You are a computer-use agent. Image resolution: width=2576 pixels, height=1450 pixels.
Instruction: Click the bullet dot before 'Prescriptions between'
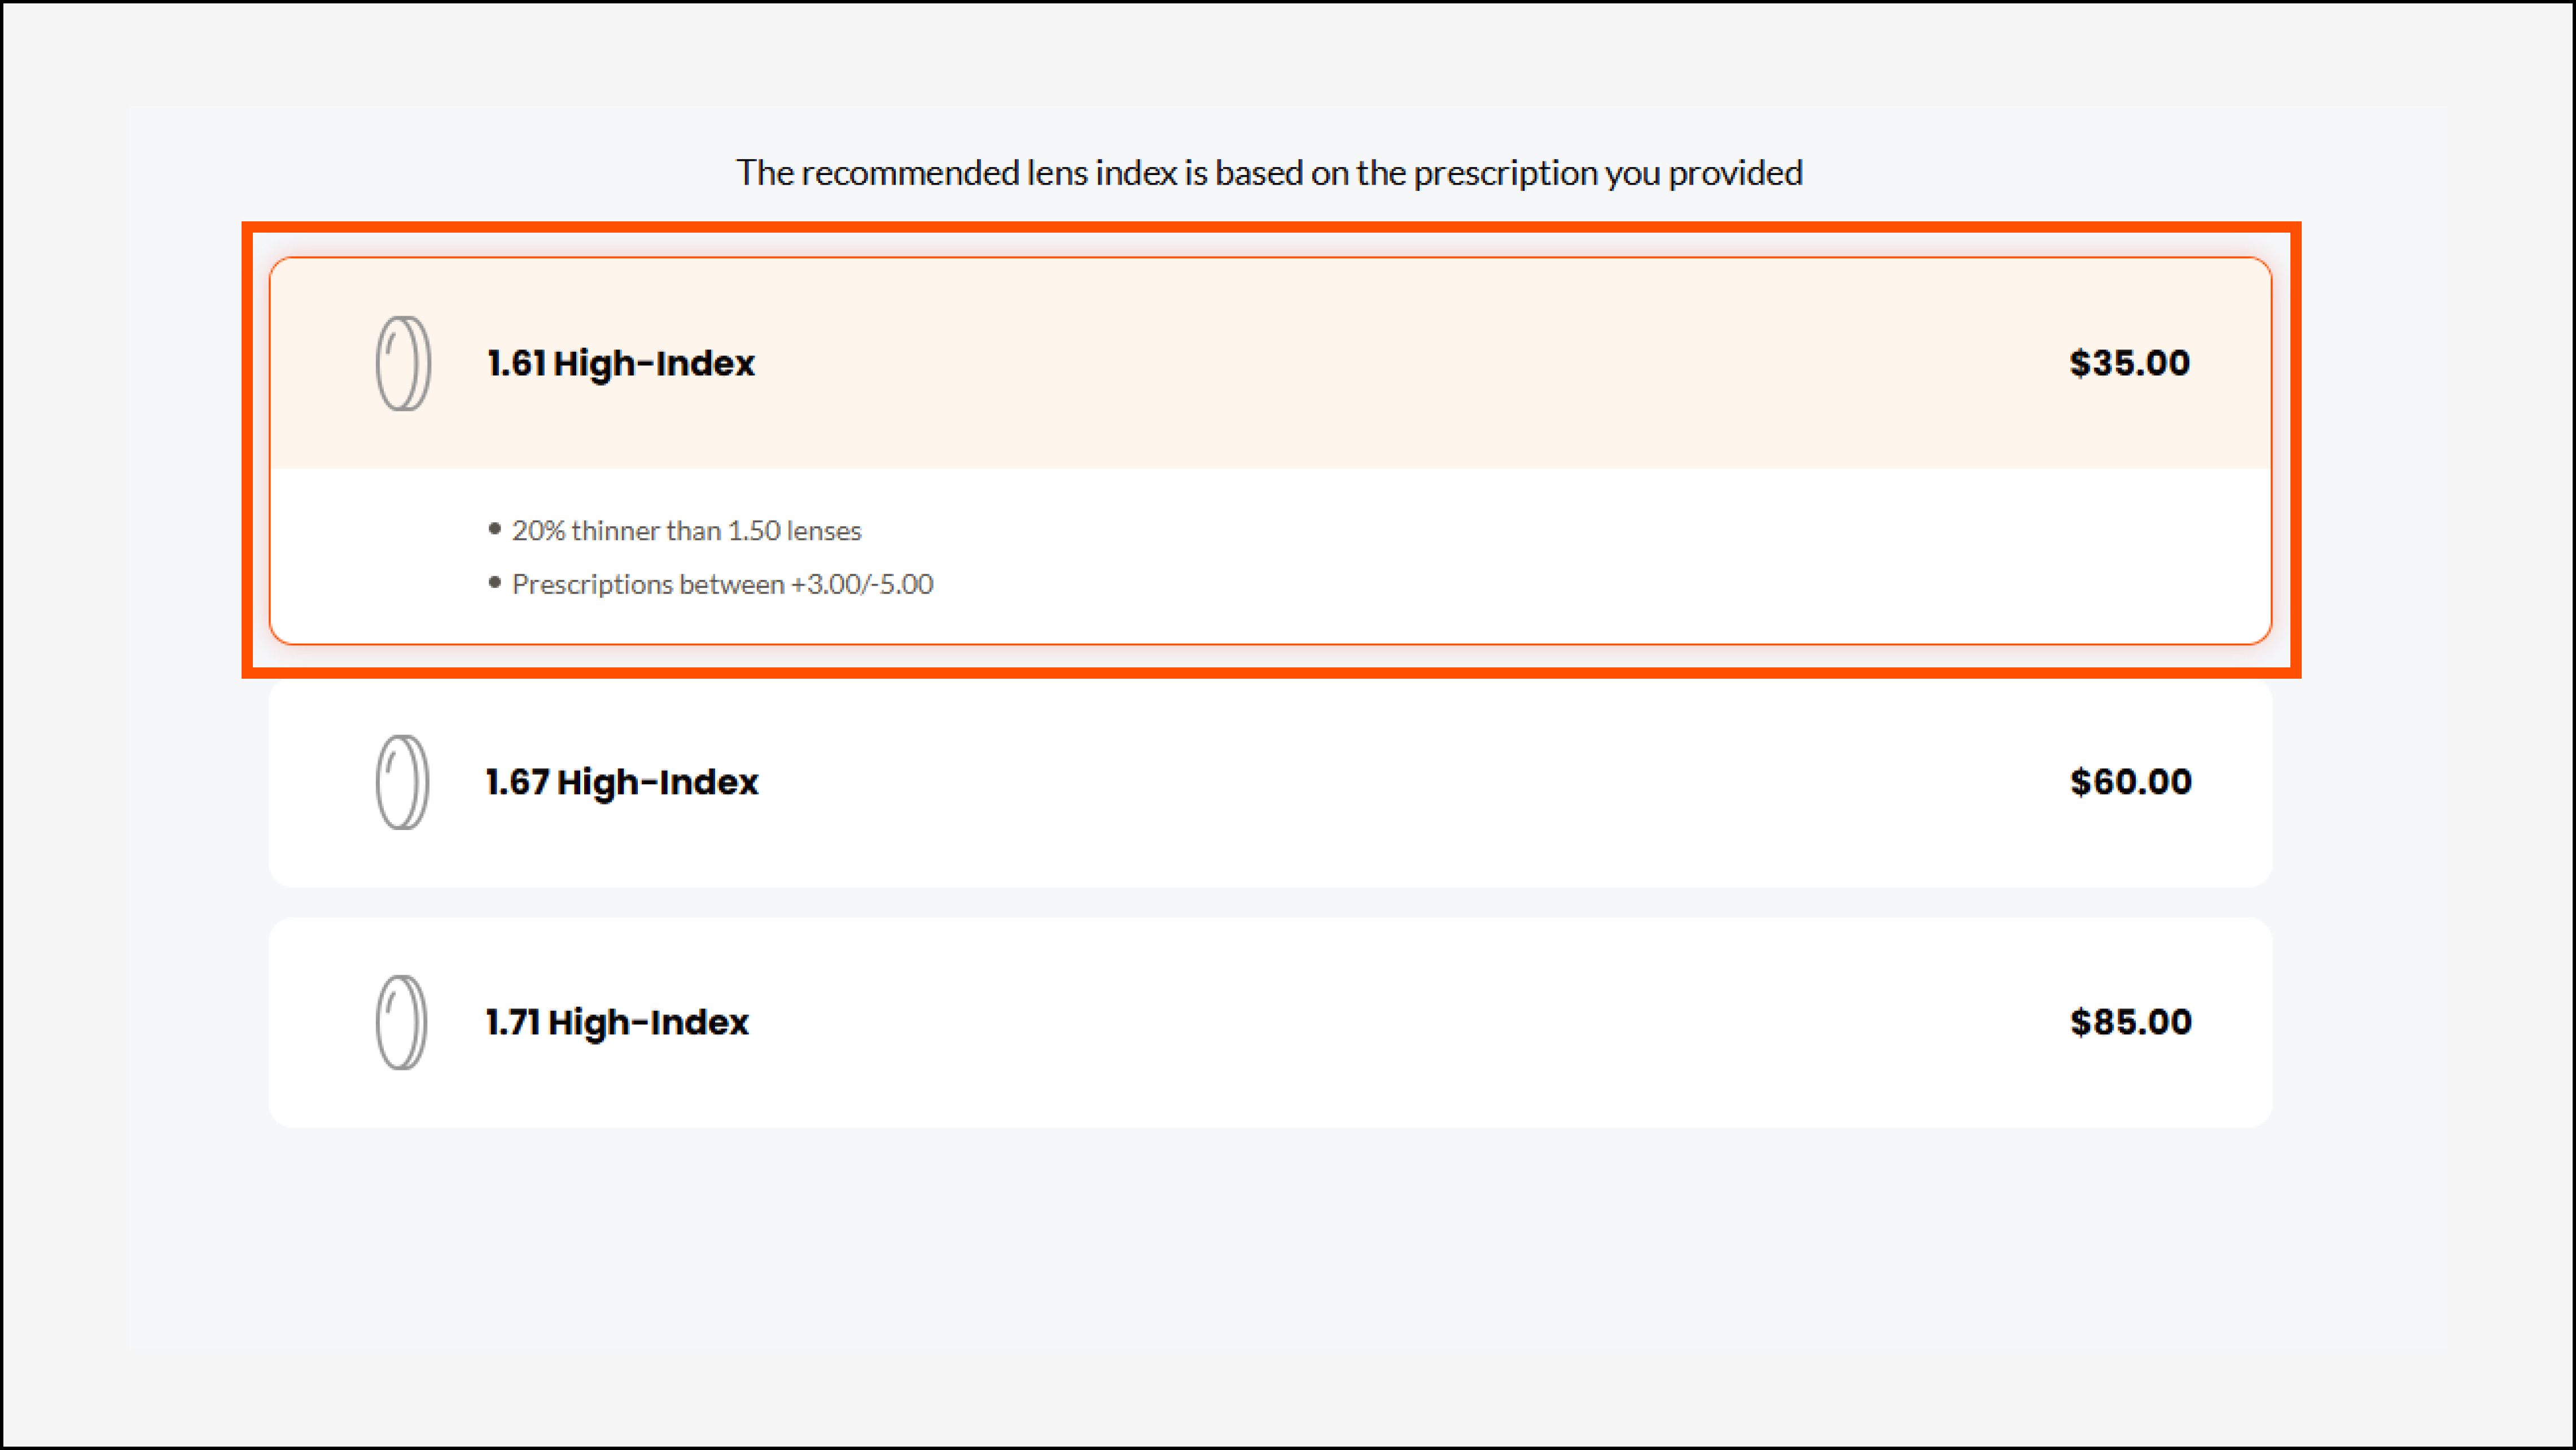(x=494, y=582)
